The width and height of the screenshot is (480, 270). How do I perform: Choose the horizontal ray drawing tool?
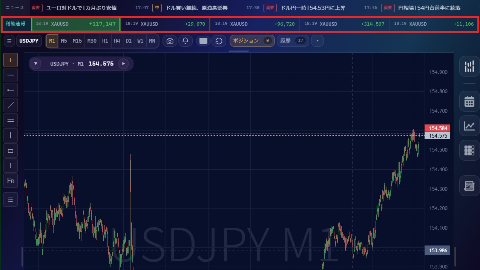coord(11,90)
